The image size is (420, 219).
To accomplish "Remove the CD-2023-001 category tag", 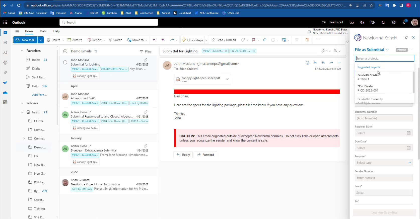I will [254, 51].
